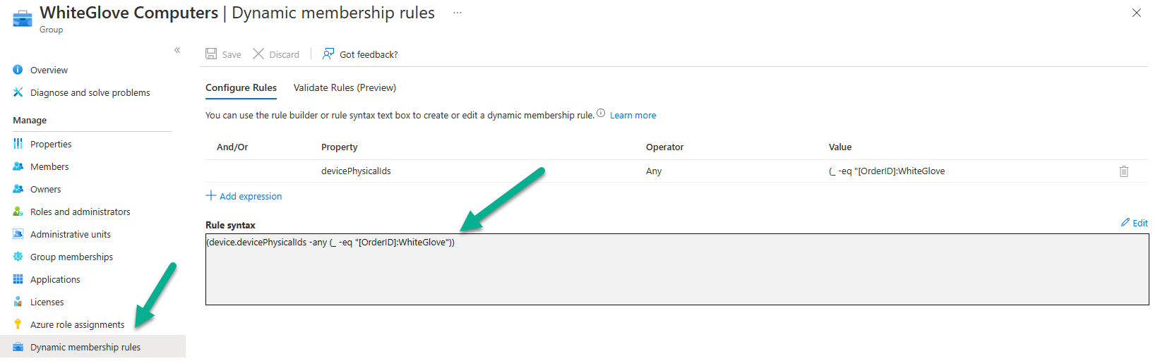Click the plus icon for Add expression
The width and height of the screenshot is (1160, 361).
pos(211,195)
